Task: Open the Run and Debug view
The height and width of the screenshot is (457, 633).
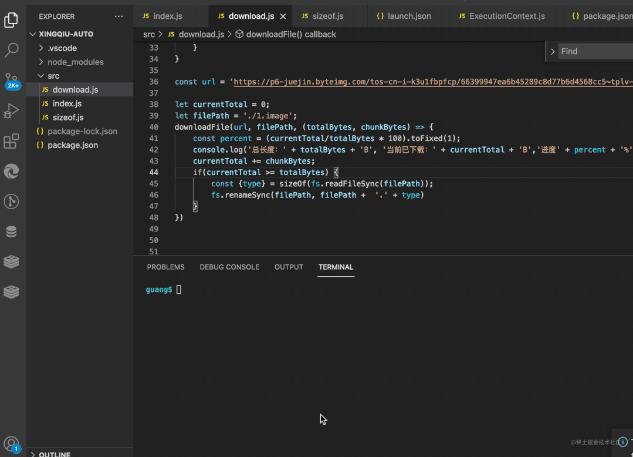Action: 12,111
